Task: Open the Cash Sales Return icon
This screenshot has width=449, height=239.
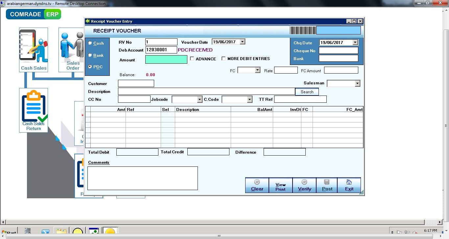Action: [x=33, y=107]
